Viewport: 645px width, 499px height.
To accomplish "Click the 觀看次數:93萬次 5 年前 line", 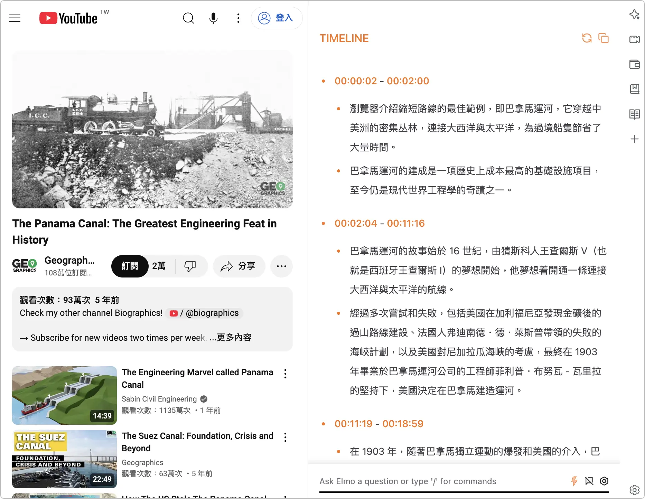I will tap(69, 300).
